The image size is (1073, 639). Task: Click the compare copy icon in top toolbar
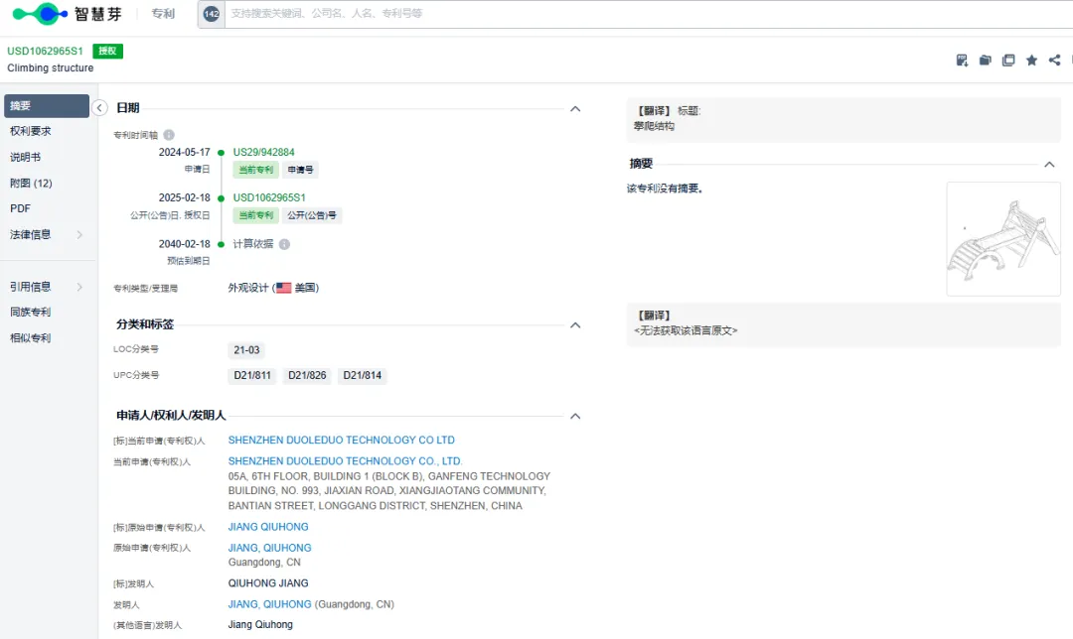click(x=1008, y=61)
